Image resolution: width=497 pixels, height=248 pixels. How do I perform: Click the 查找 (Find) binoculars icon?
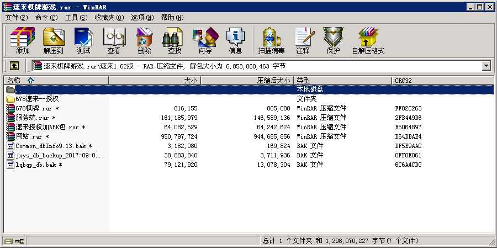pyautogui.click(x=175, y=40)
